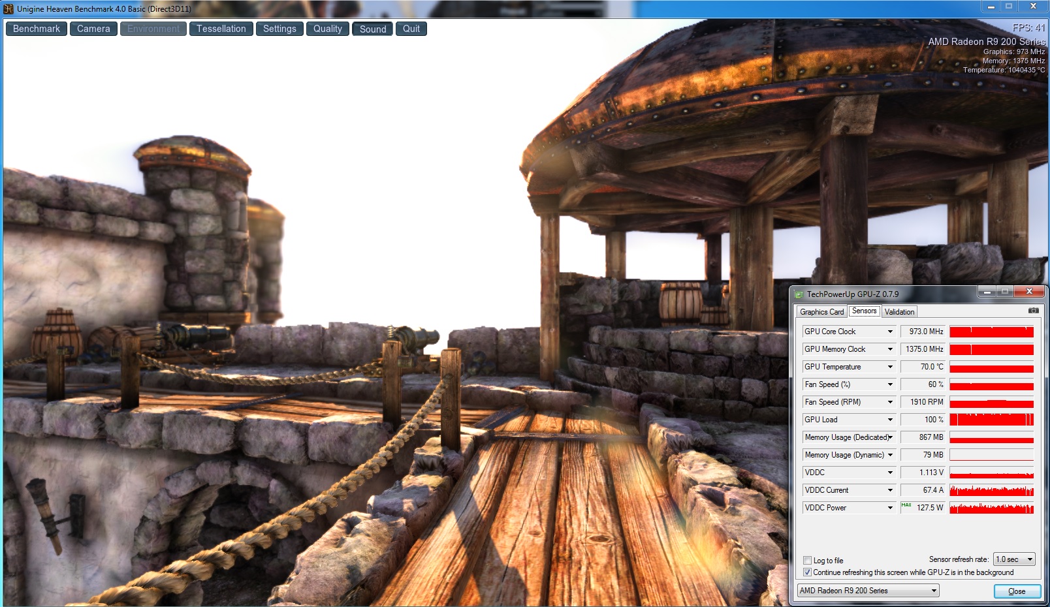Click the 67.4 A VDDC Current value
The height and width of the screenshot is (607, 1050).
coord(923,490)
